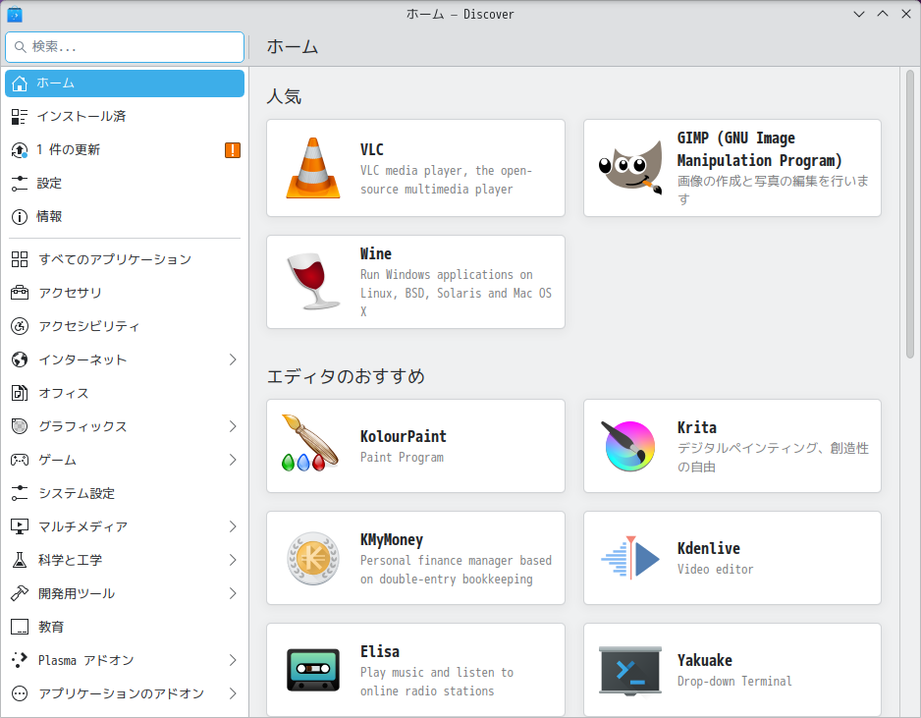Open the KolourPaint application card

coord(416,446)
